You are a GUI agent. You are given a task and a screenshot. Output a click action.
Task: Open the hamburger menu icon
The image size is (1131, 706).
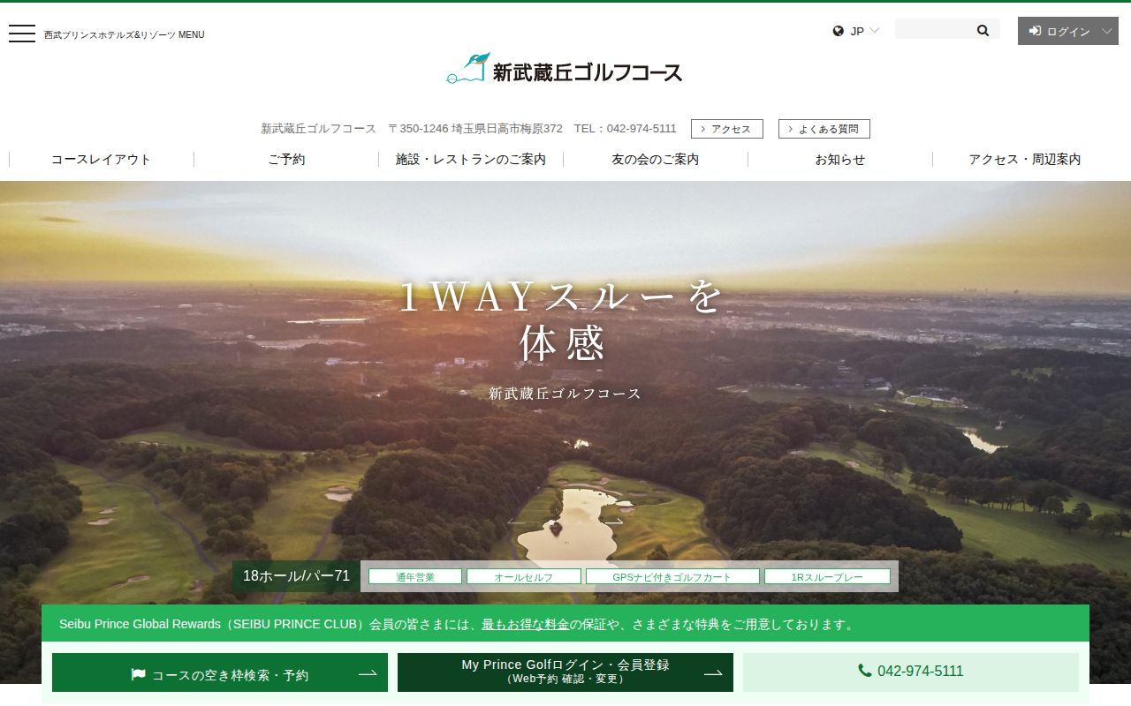22,34
